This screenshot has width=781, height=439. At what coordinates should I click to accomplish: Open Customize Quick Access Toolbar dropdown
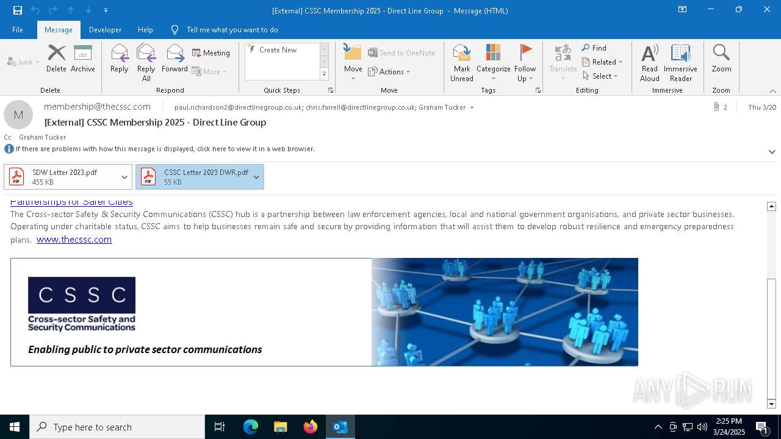point(106,10)
